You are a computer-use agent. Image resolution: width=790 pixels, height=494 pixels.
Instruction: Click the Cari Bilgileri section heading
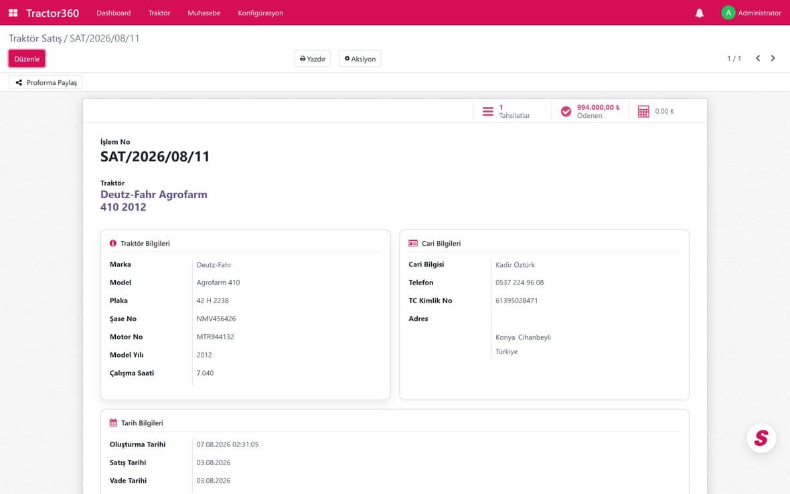coord(441,244)
